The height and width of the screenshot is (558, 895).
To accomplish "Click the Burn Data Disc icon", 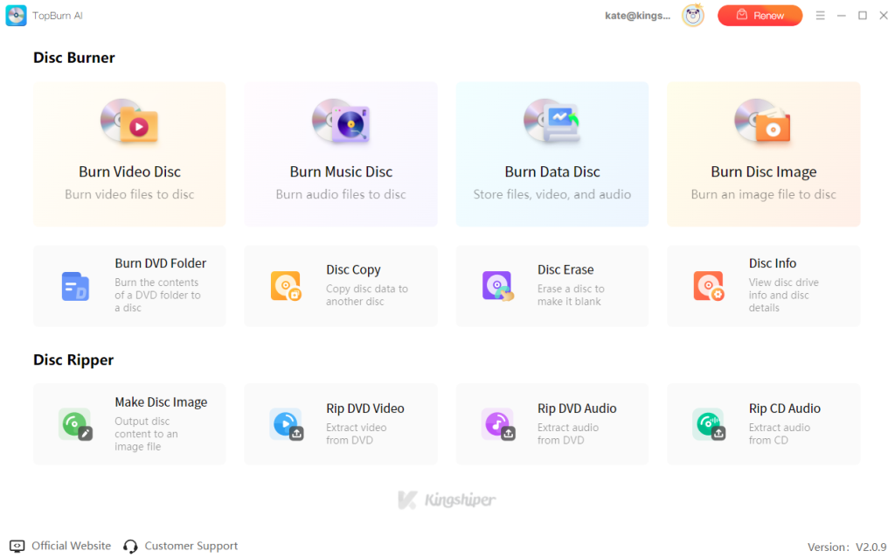I will [552, 121].
